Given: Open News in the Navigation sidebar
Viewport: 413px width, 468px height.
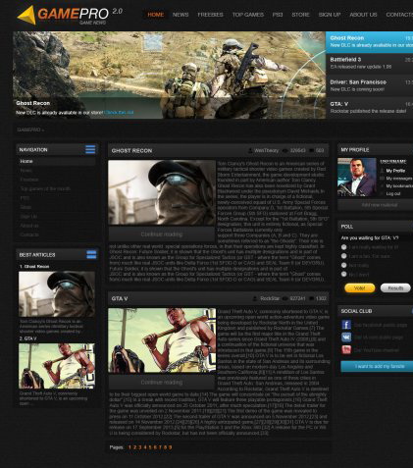Looking at the screenshot, I should [x=26, y=171].
